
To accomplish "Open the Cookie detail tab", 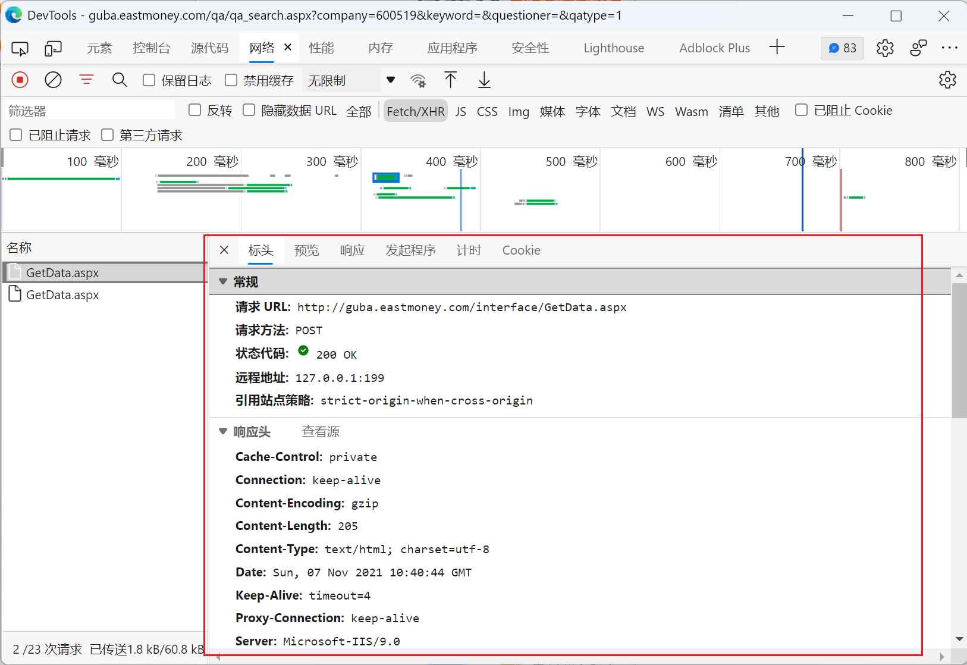I will tap(522, 250).
